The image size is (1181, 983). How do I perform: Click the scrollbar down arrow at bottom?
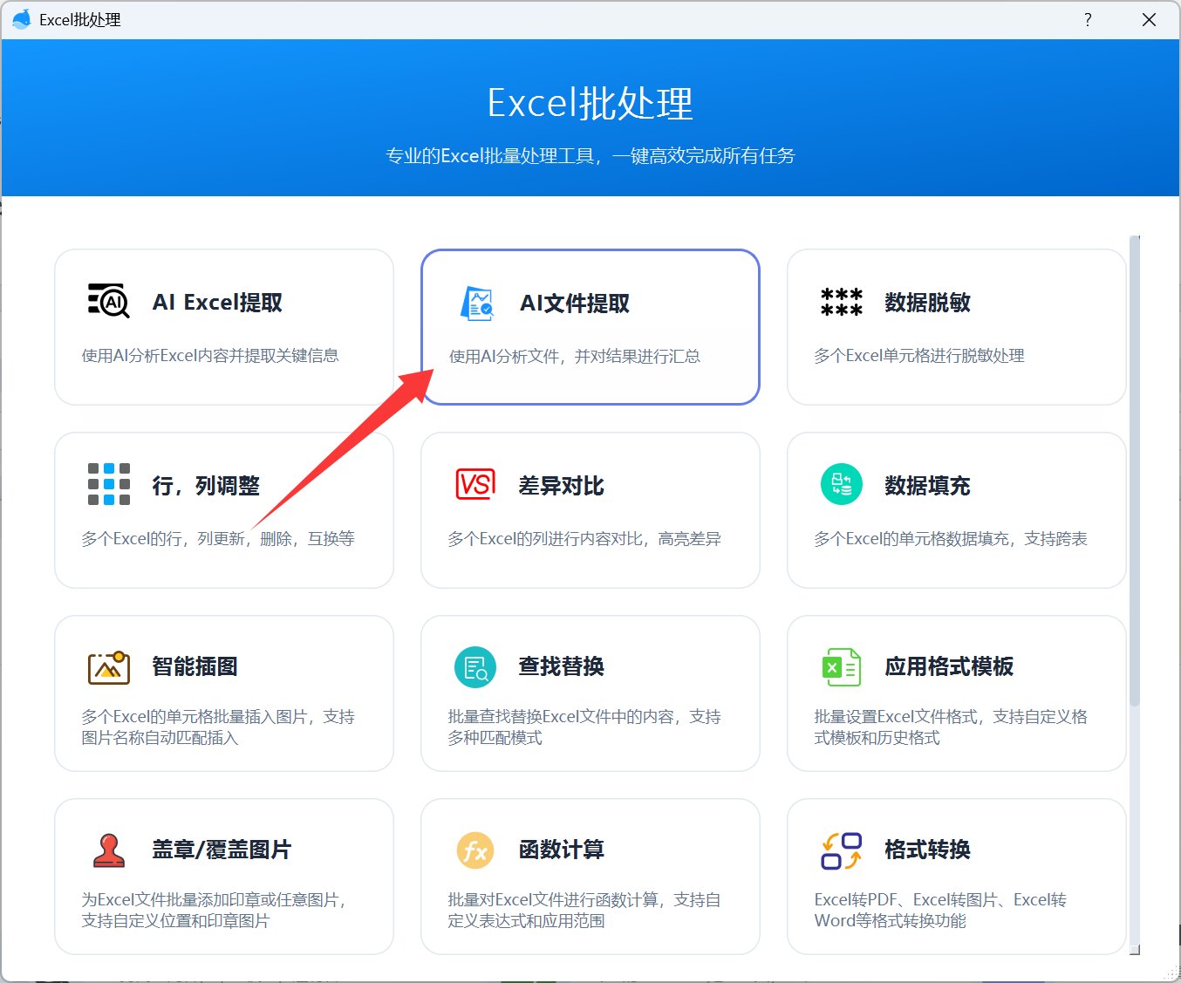pyautogui.click(x=1135, y=950)
